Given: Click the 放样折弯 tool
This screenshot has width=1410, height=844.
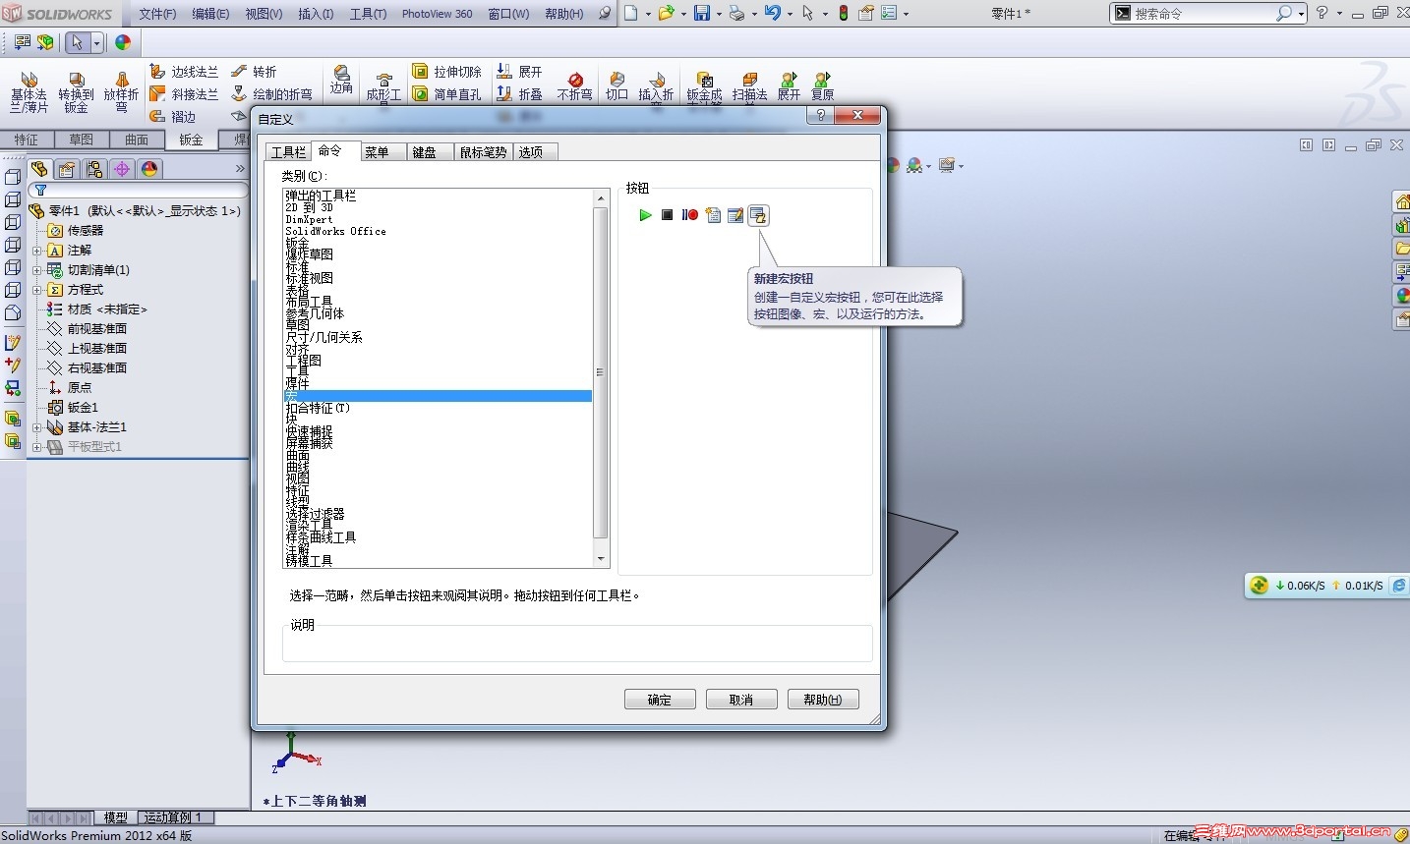Looking at the screenshot, I should [121, 90].
